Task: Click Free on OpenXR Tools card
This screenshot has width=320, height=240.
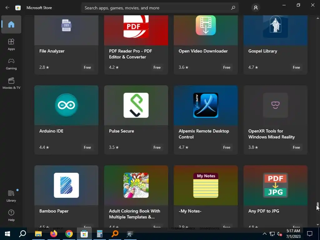Action: tap(296, 147)
